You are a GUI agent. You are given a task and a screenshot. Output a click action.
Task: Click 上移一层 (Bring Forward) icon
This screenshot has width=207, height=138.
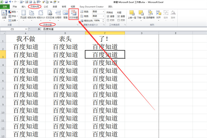132,13
